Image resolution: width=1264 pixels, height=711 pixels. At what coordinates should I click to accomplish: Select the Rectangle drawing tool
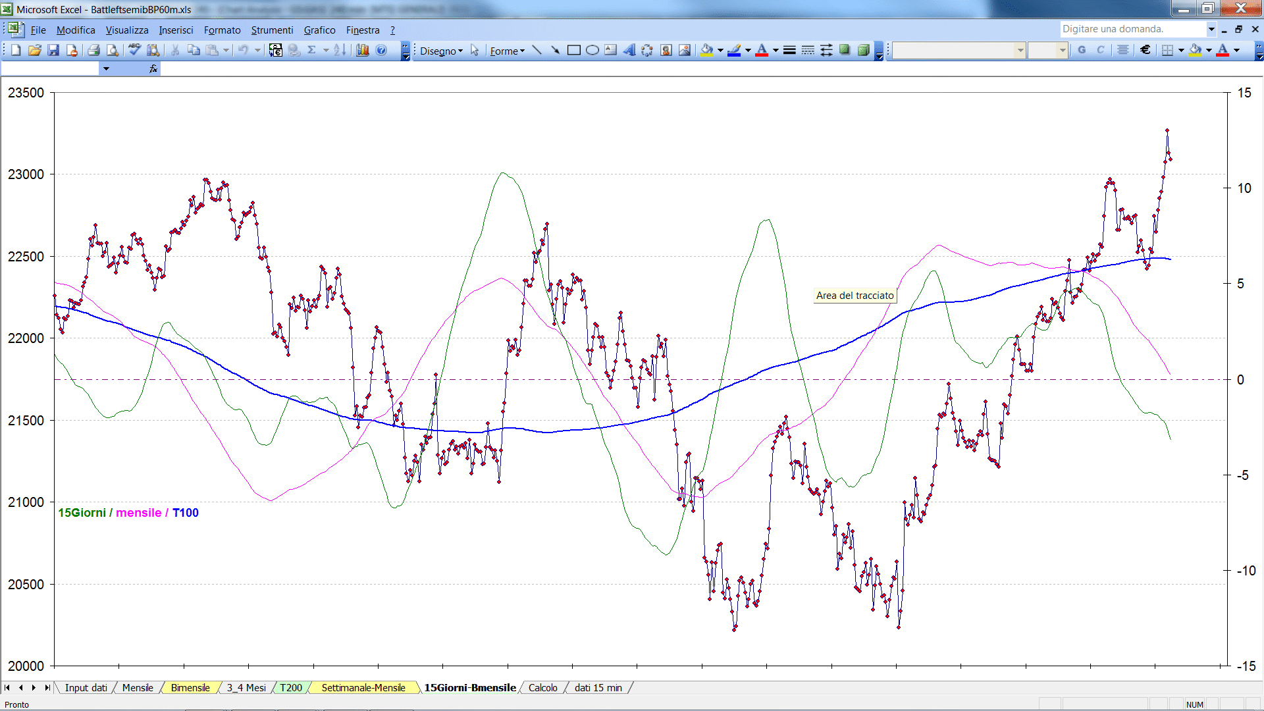[574, 50]
